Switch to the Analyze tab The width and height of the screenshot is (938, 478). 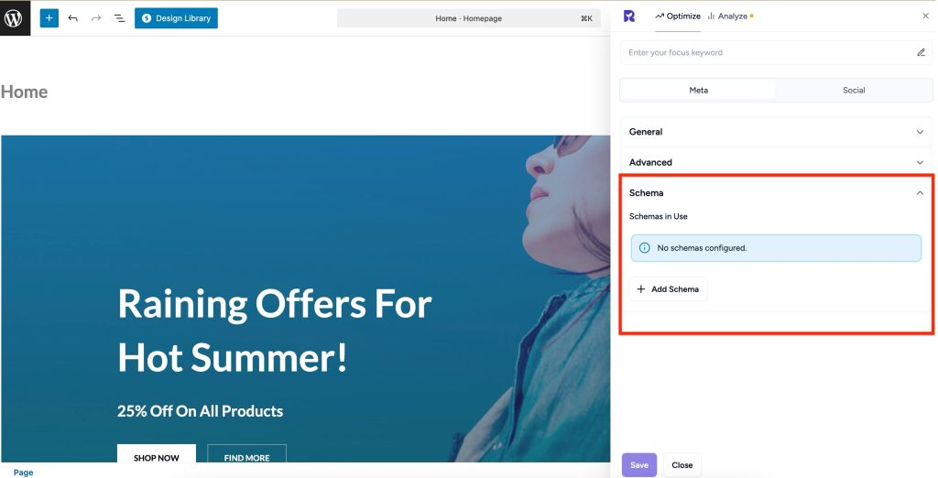tap(729, 16)
